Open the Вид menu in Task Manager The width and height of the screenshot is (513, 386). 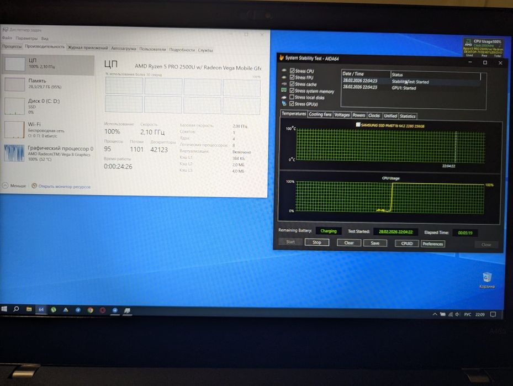45,39
